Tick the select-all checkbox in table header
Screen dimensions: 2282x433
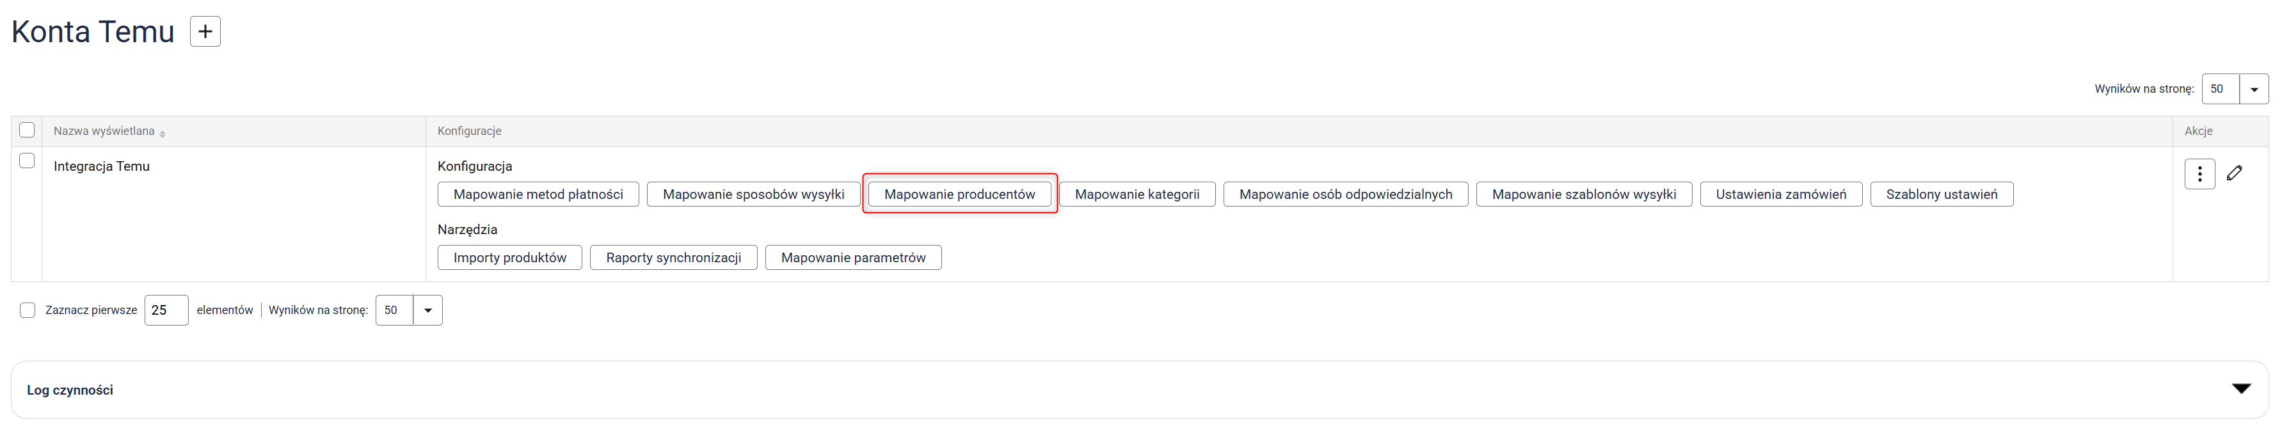[27, 130]
